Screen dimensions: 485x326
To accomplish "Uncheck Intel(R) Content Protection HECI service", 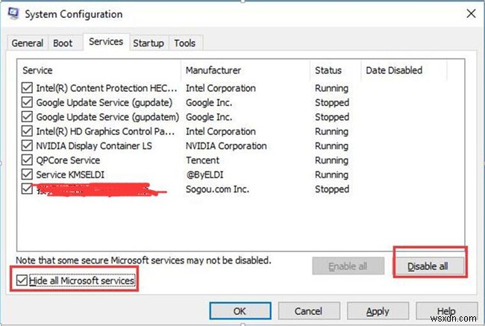I will click(x=28, y=88).
